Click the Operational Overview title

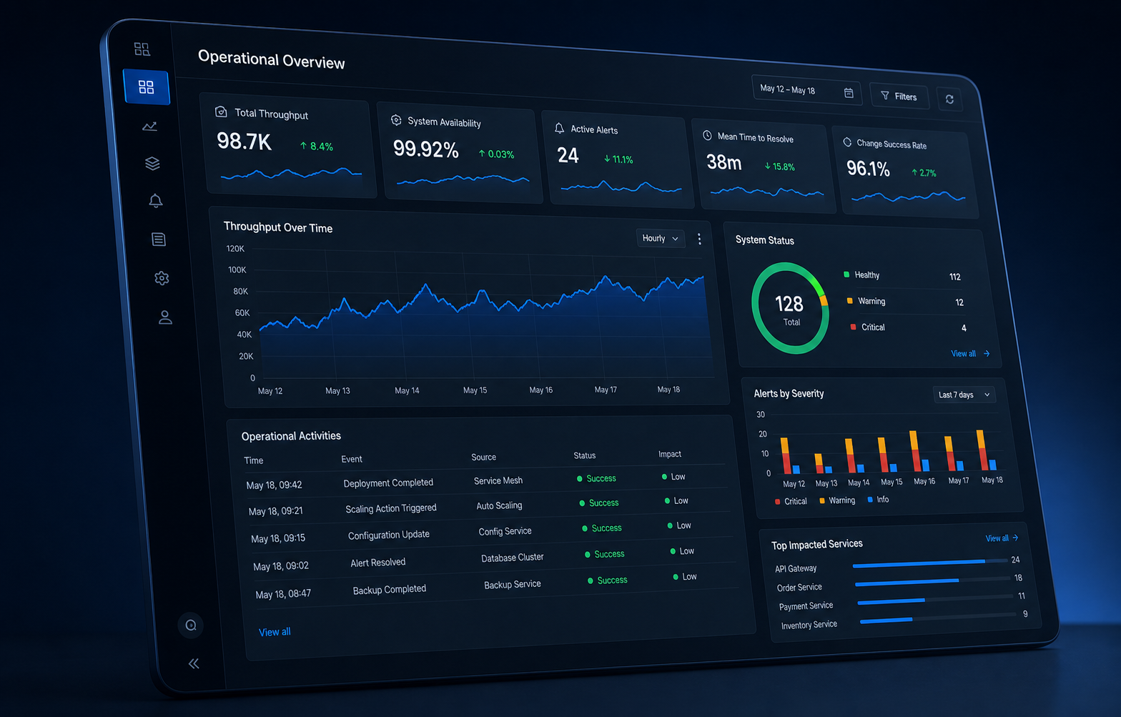coord(272,59)
